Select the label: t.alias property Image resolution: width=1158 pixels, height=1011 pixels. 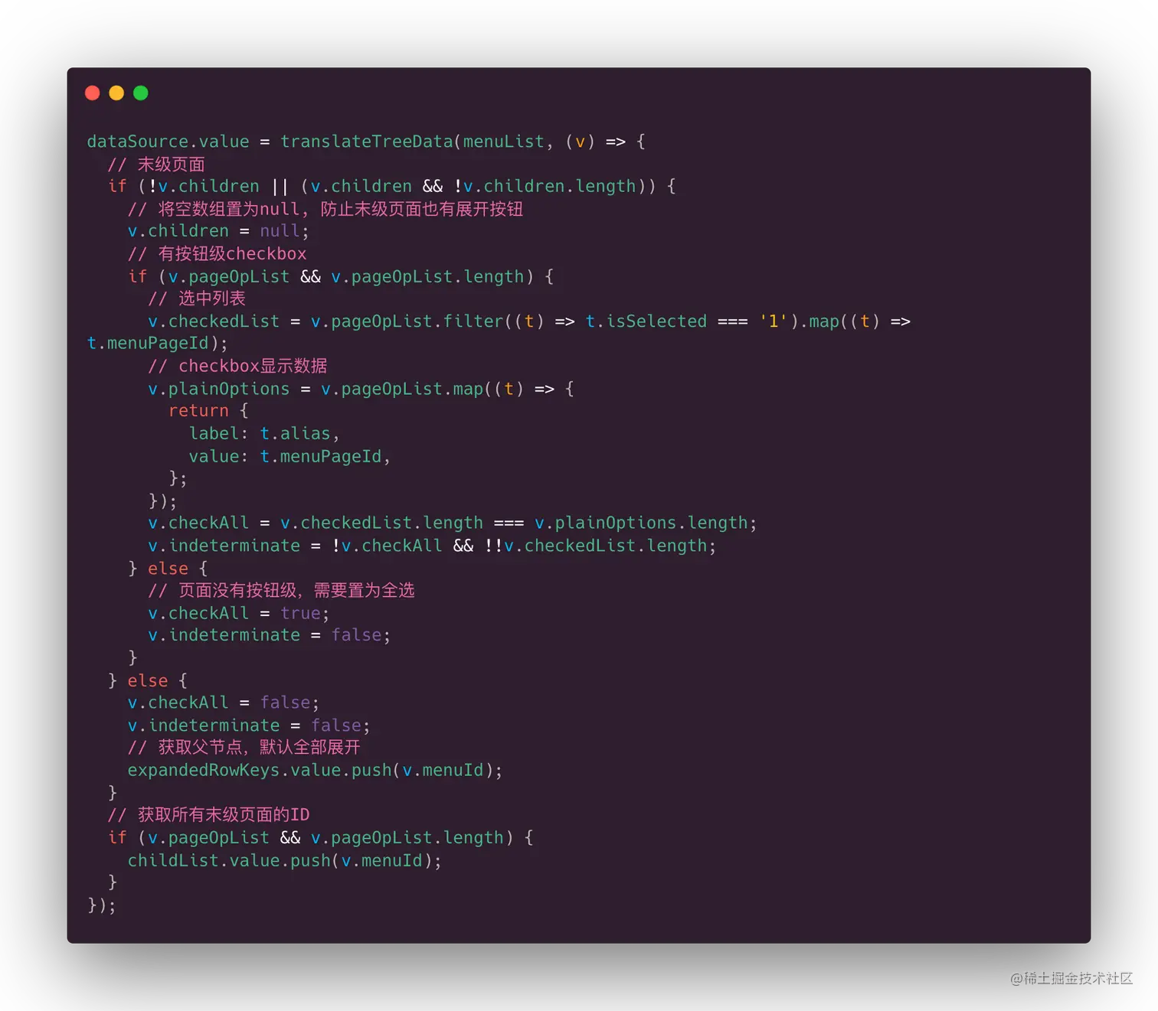[264, 432]
